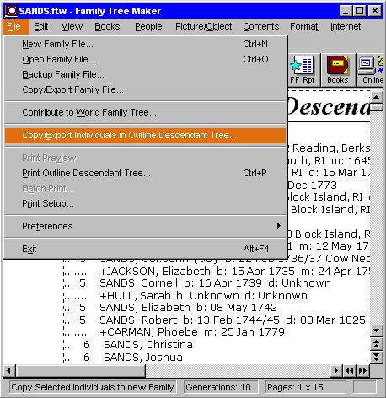Expand the Preferences submenu

pos(145,226)
